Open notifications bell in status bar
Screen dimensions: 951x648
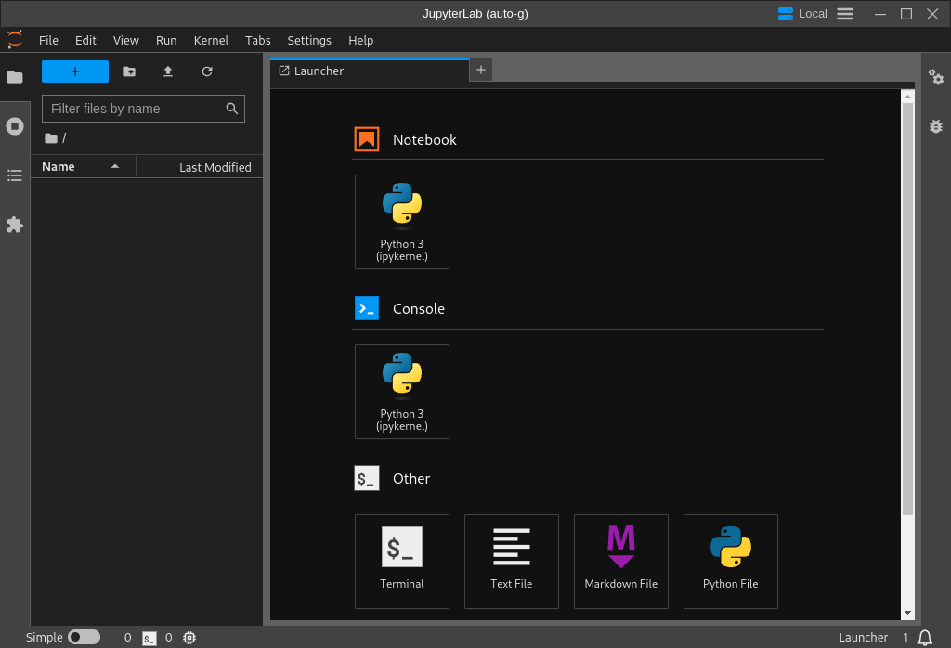point(925,638)
